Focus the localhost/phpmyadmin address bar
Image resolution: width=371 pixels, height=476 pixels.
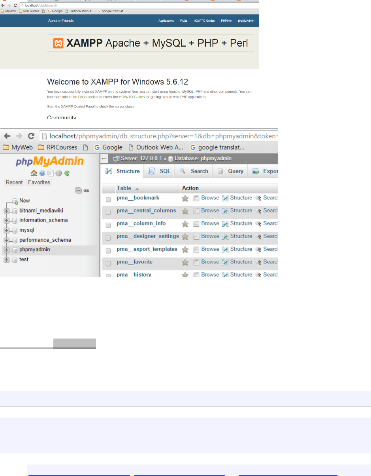[159, 136]
